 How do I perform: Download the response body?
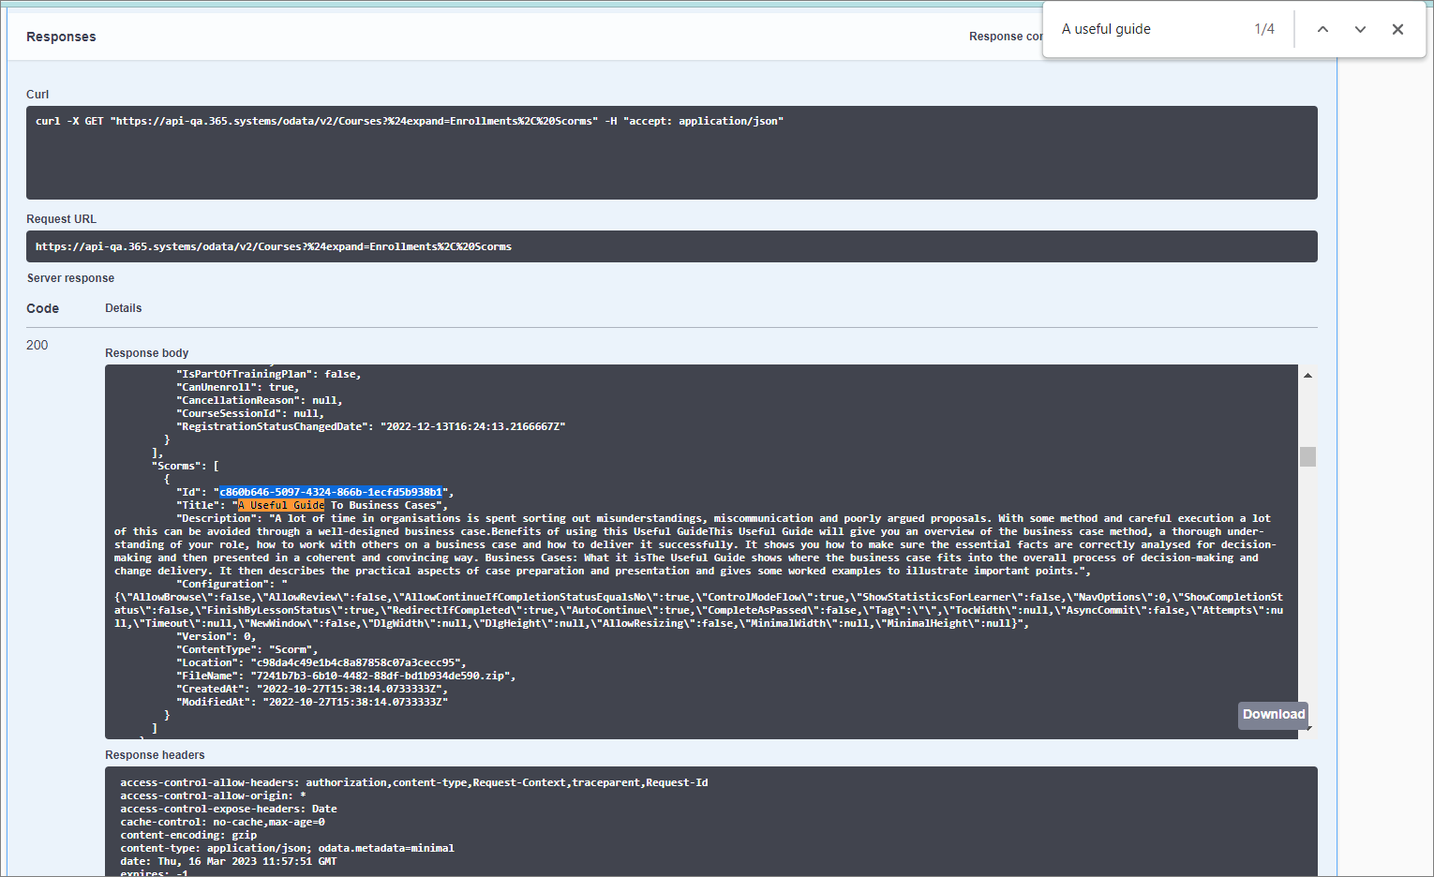(1273, 715)
